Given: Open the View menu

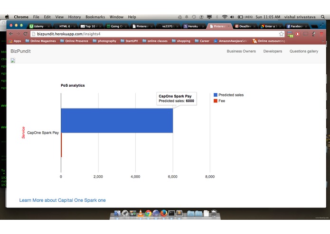Looking at the screenshot, I should pos(59,17).
